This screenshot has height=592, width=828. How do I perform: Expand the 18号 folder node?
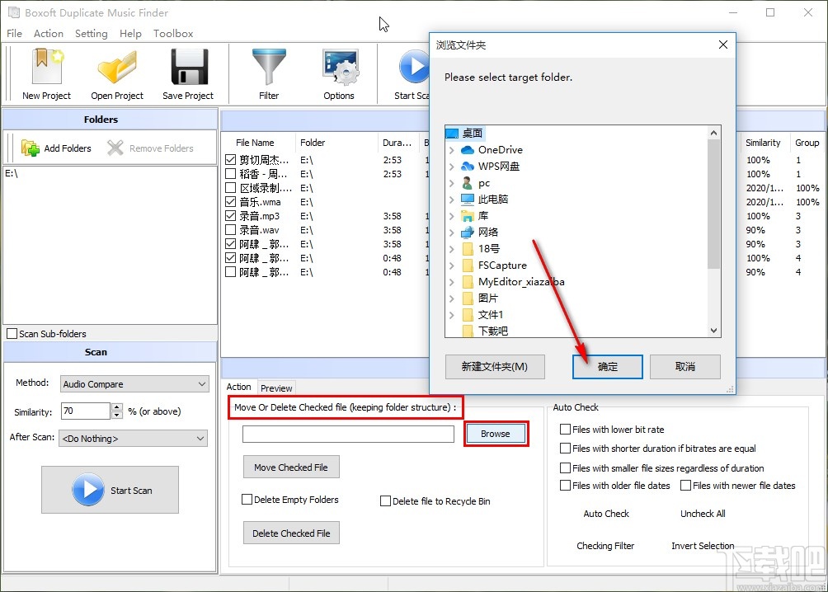click(x=451, y=249)
